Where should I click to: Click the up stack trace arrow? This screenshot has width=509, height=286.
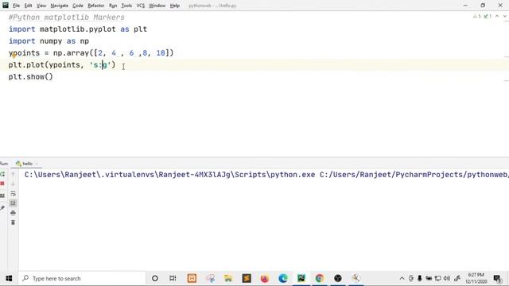click(x=13, y=175)
